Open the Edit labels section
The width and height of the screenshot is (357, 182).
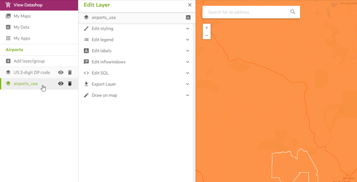click(x=137, y=51)
